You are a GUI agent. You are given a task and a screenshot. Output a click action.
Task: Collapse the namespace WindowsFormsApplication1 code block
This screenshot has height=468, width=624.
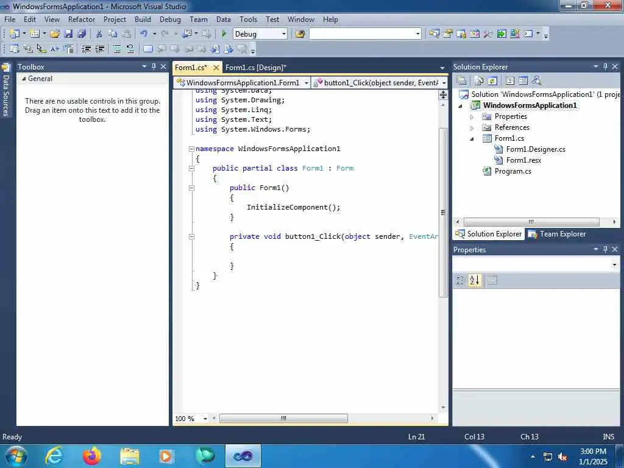click(191, 149)
